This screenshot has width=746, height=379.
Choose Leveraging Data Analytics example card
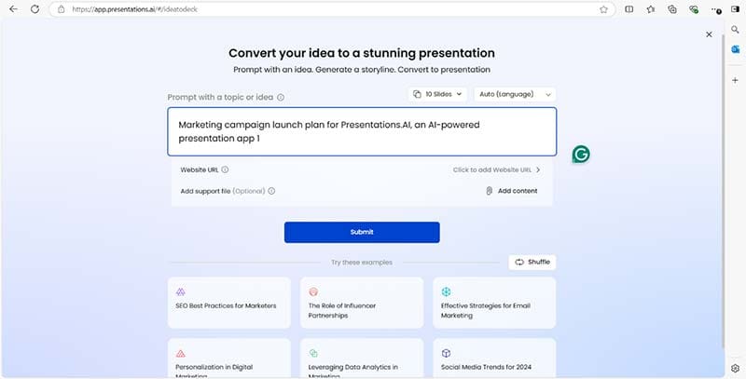pos(362,359)
